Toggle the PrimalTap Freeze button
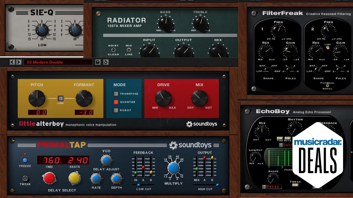The height and width of the screenshot is (198, 353). (x=25, y=160)
